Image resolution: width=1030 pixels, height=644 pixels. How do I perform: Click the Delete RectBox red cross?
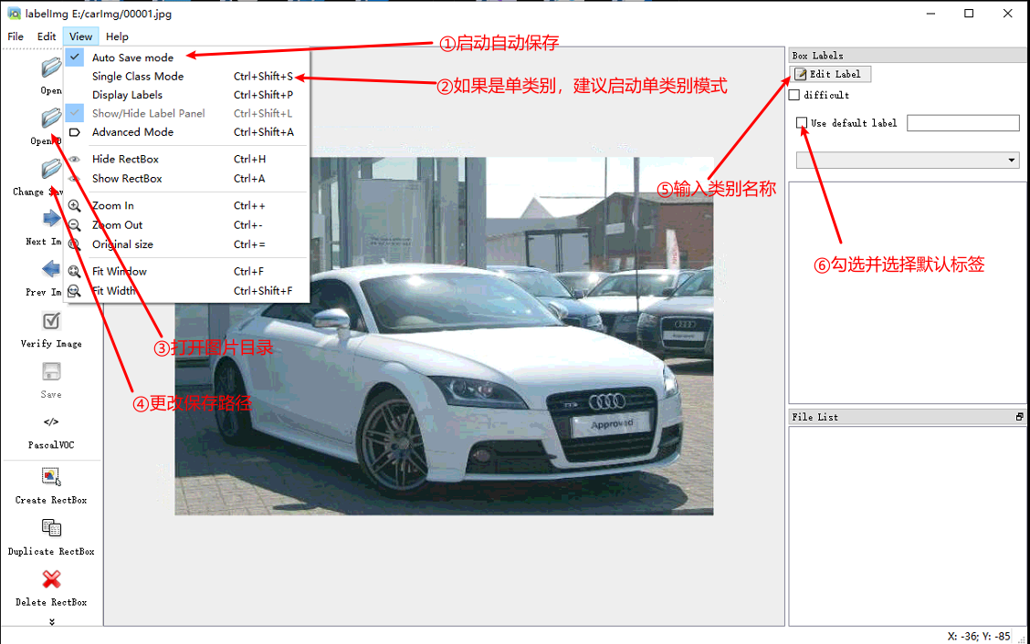click(x=50, y=579)
